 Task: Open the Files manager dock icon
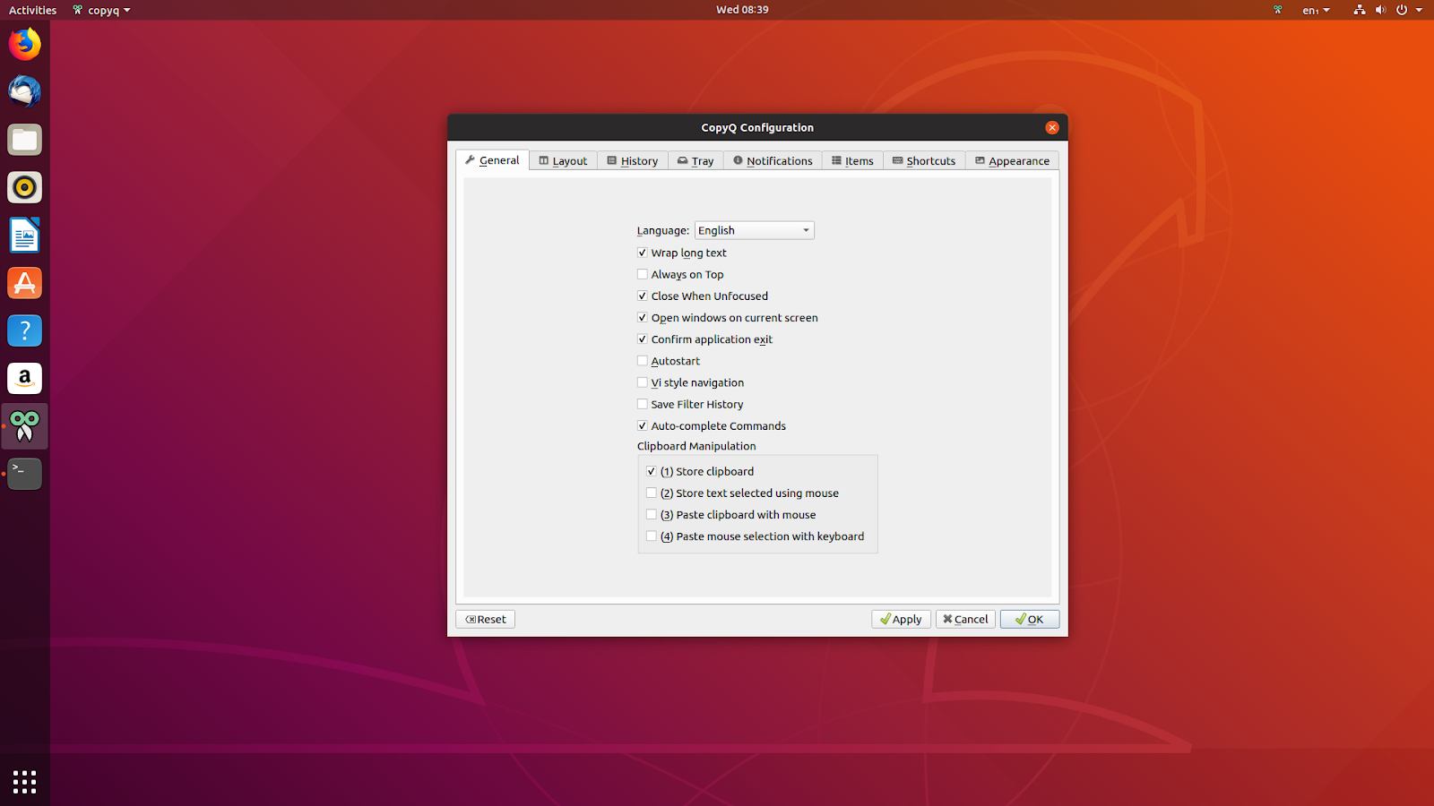tap(25, 140)
